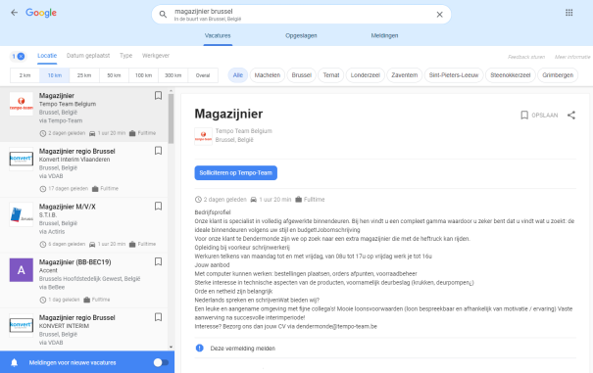
Task: Filter by Brussel location chip
Action: tap(302, 75)
